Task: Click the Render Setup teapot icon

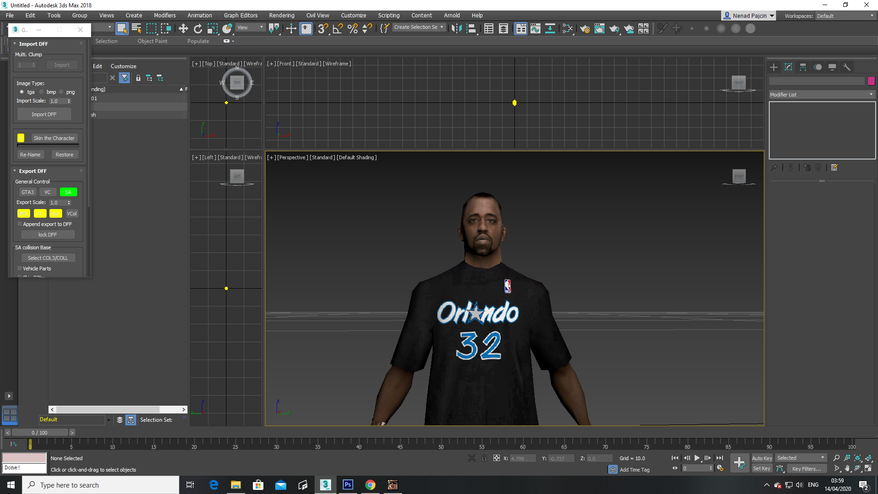Action: pos(584,28)
